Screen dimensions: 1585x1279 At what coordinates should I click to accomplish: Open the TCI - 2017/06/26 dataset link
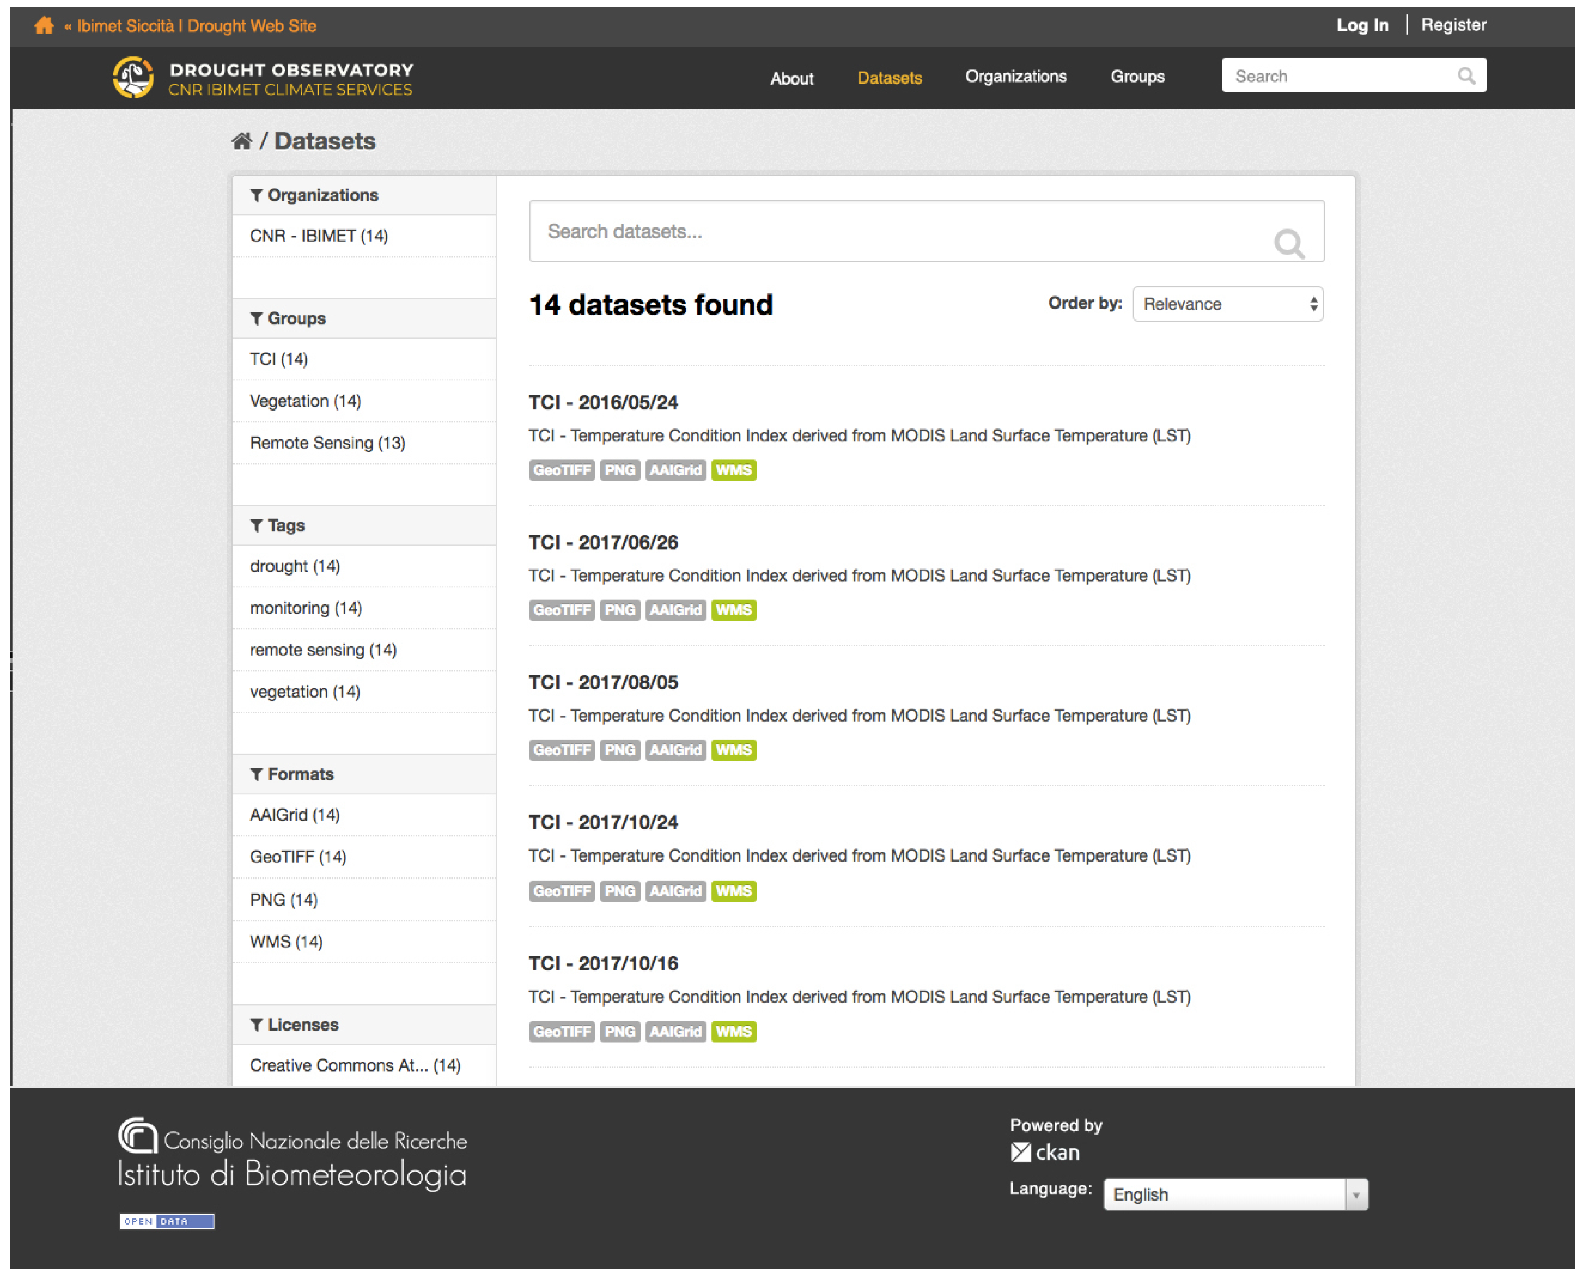(604, 542)
